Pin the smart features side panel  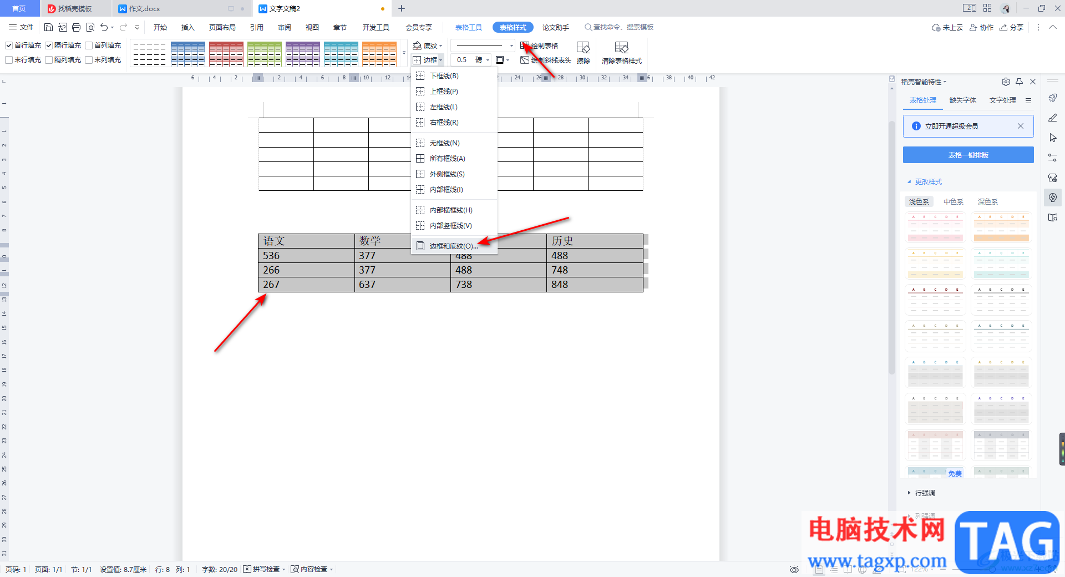tap(1019, 82)
